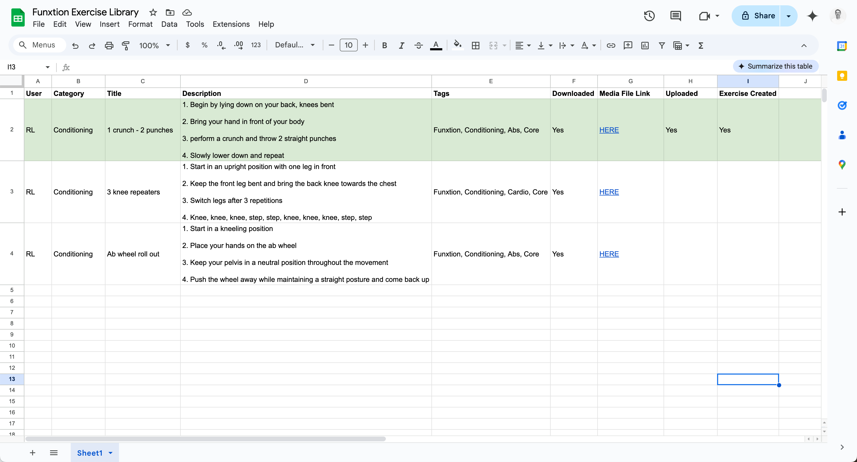Open the File menu
The height and width of the screenshot is (462, 857).
tap(39, 24)
